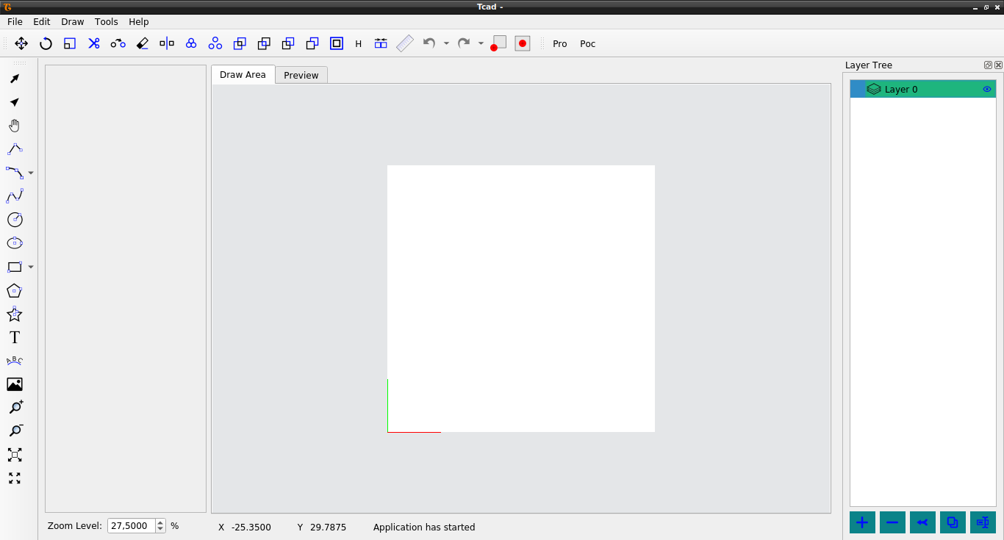Toggle Layer 0 visibility eye
1004x540 pixels.
click(x=987, y=90)
